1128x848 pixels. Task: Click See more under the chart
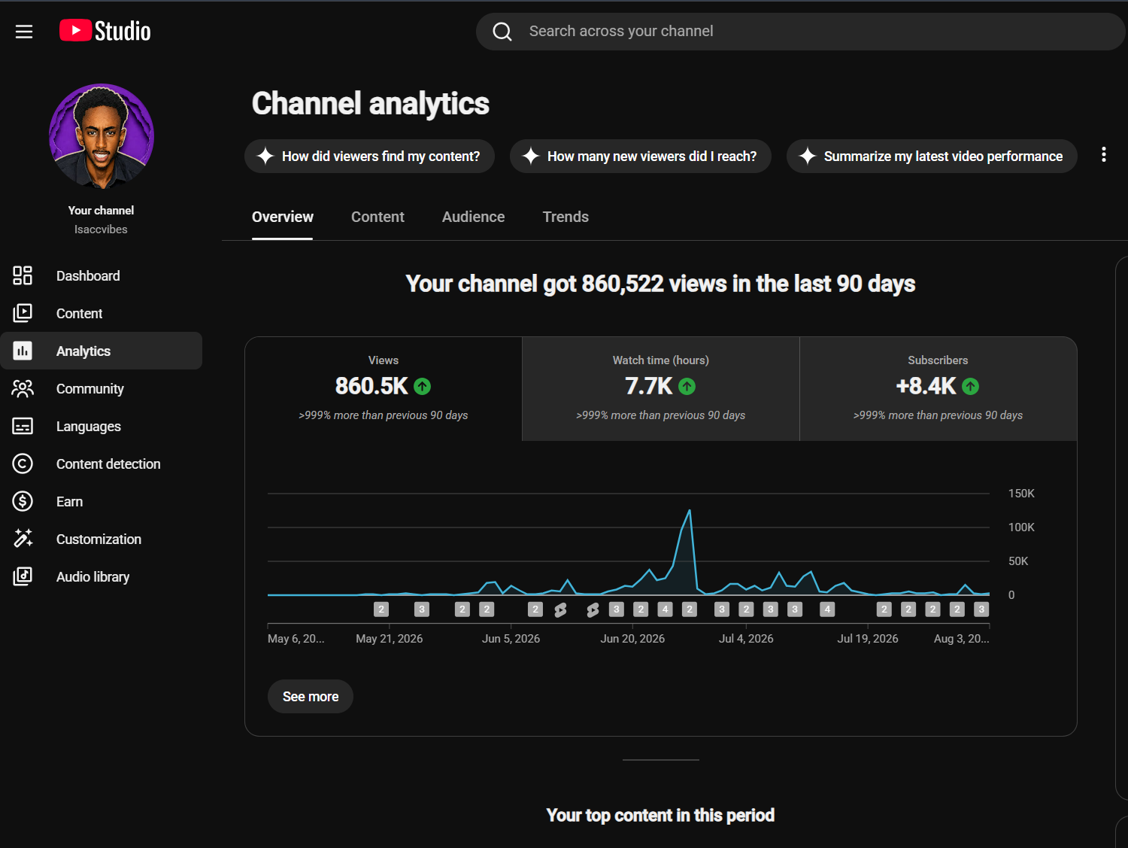point(311,697)
